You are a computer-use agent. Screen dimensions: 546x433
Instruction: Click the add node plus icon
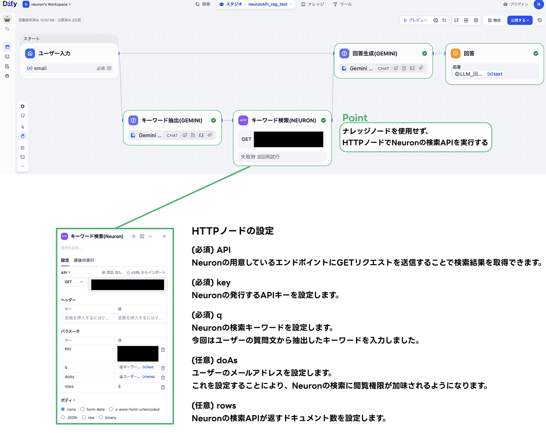tap(23, 107)
